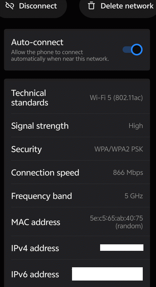Select the Connection speed row
The image size is (156, 287).
(77, 172)
